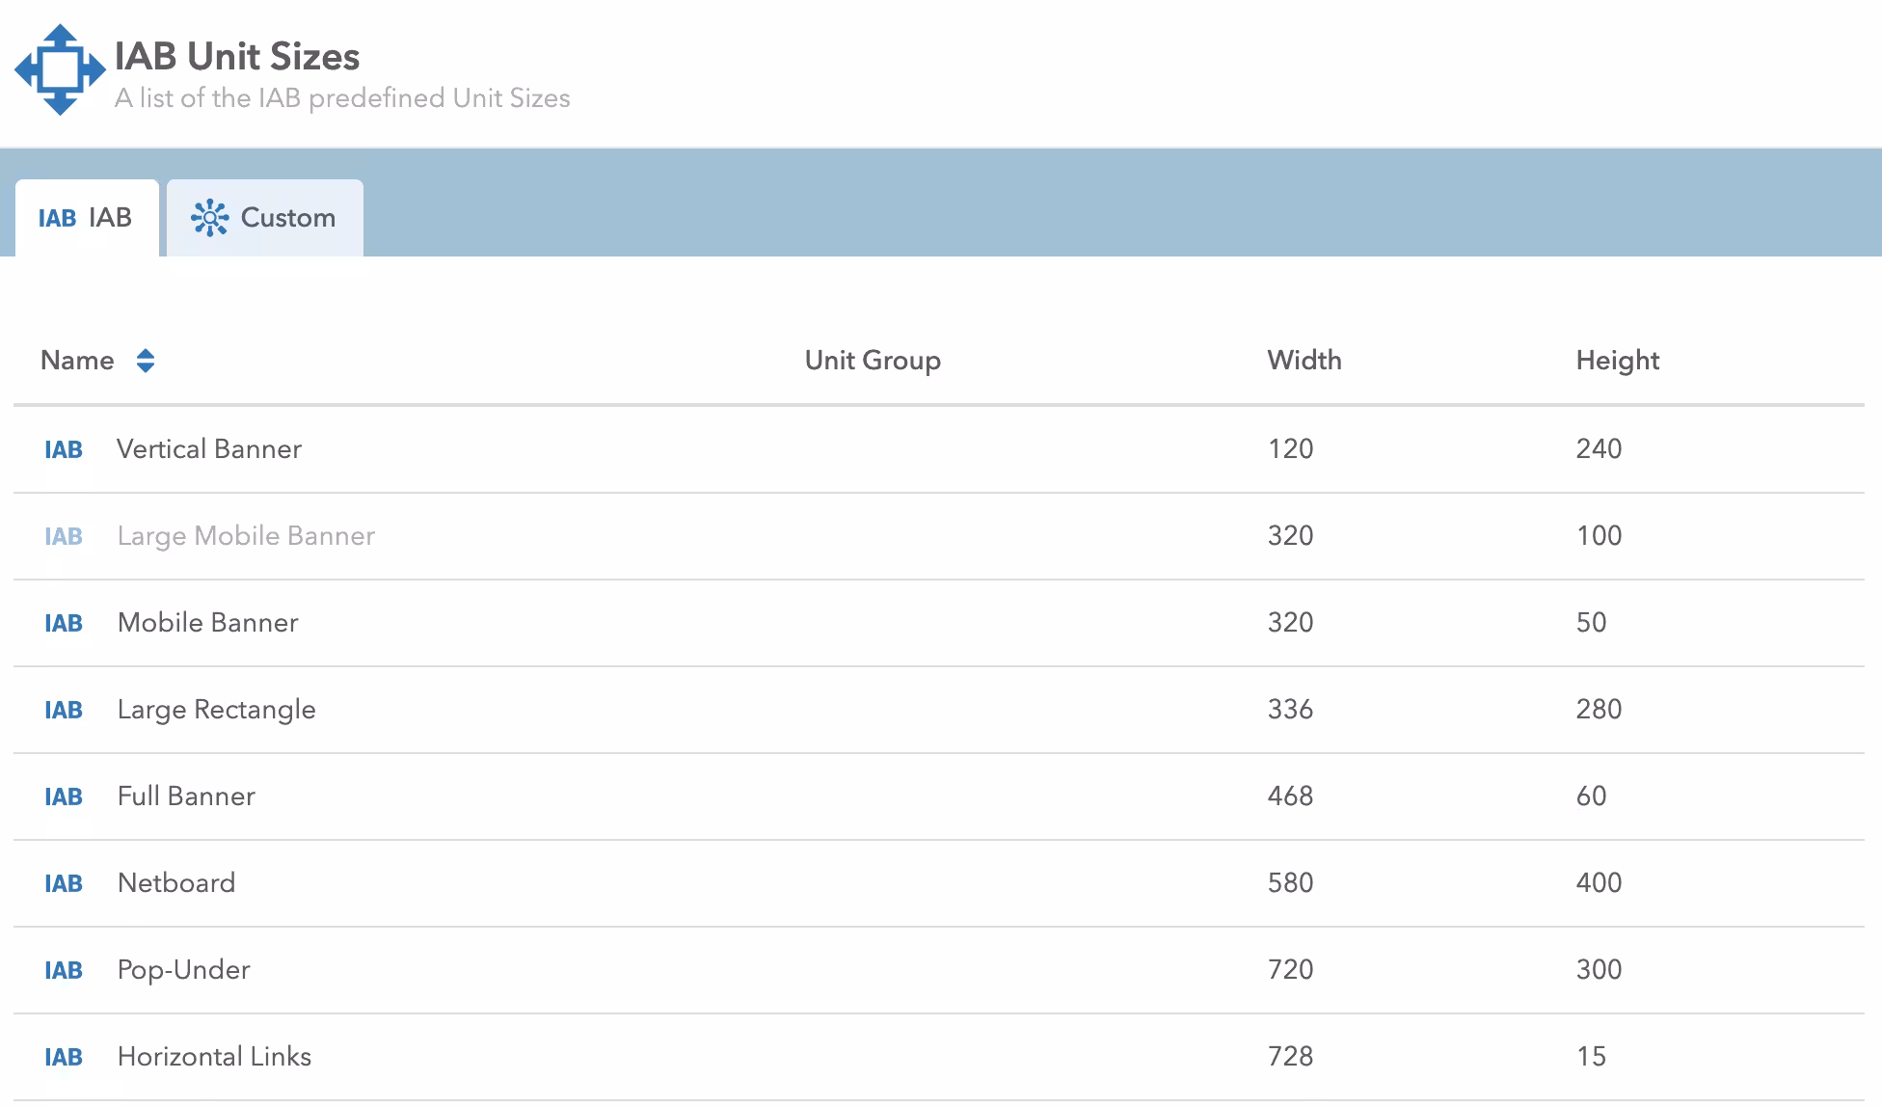Image resolution: width=1882 pixels, height=1107 pixels.
Task: Click IAB icon beside Mobile Banner
Action: (x=64, y=623)
